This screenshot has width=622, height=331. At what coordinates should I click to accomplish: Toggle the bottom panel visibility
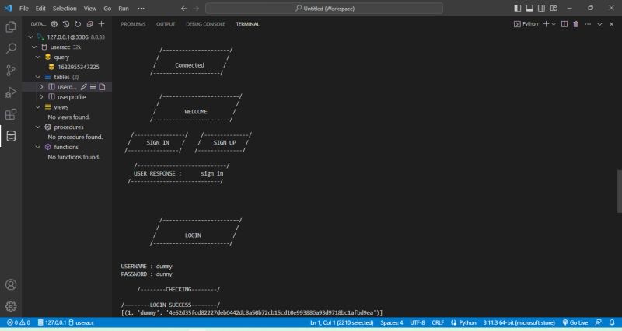529,8
